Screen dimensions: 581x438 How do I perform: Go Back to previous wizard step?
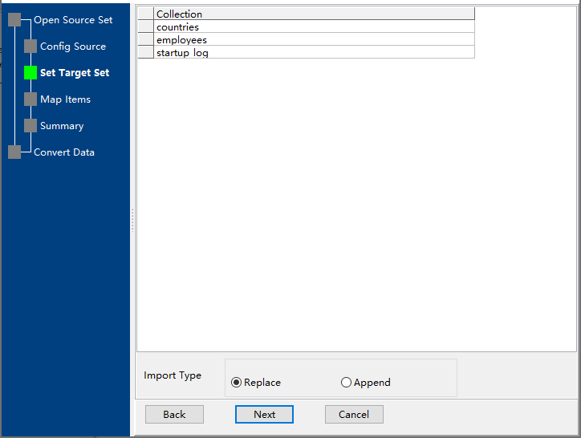tap(174, 415)
